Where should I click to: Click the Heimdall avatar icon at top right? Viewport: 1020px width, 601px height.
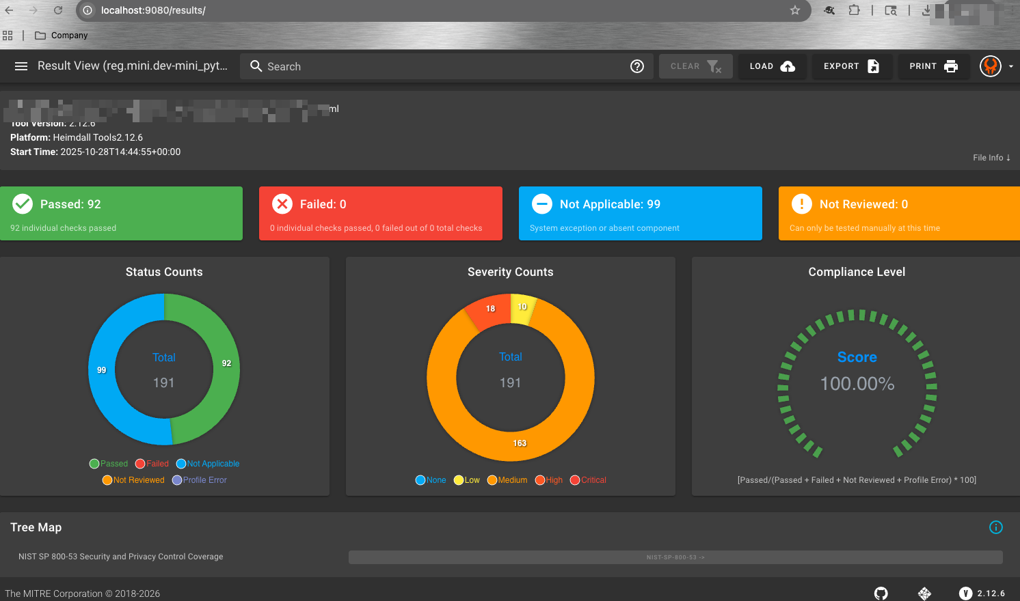tap(990, 66)
